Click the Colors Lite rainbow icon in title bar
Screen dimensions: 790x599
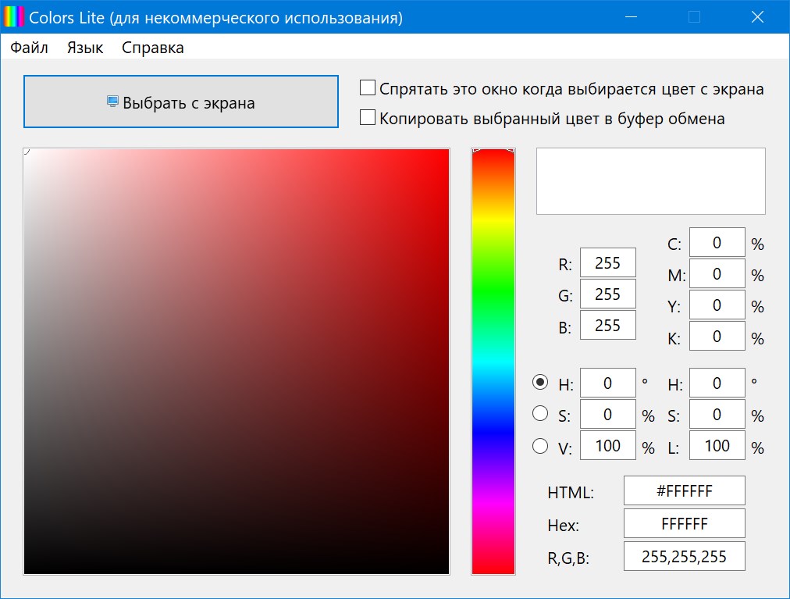pyautogui.click(x=13, y=16)
